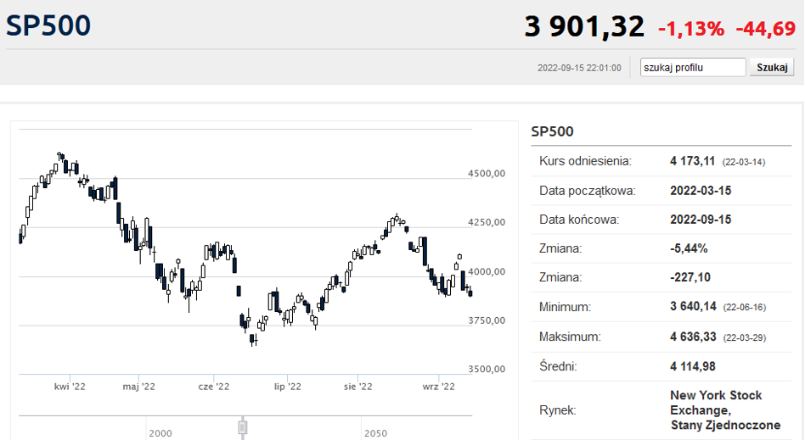Grab the range slider handle below the chart
The height and width of the screenshot is (440, 805).
[243, 427]
